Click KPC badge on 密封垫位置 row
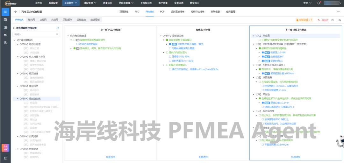 pos(174,44)
